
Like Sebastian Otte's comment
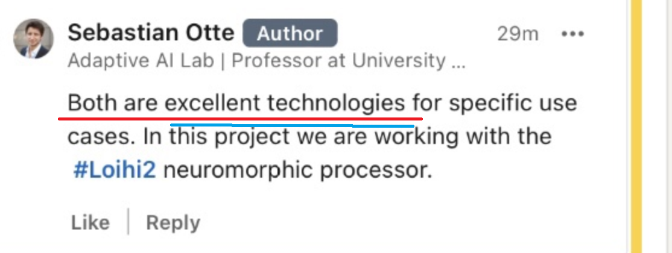[90, 223]
